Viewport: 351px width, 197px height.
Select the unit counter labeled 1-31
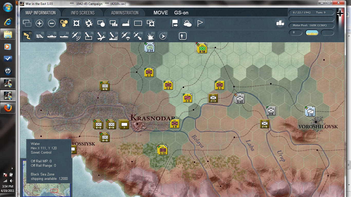(162, 150)
